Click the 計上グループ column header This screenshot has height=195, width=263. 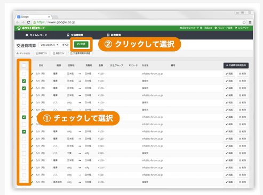[117, 66]
